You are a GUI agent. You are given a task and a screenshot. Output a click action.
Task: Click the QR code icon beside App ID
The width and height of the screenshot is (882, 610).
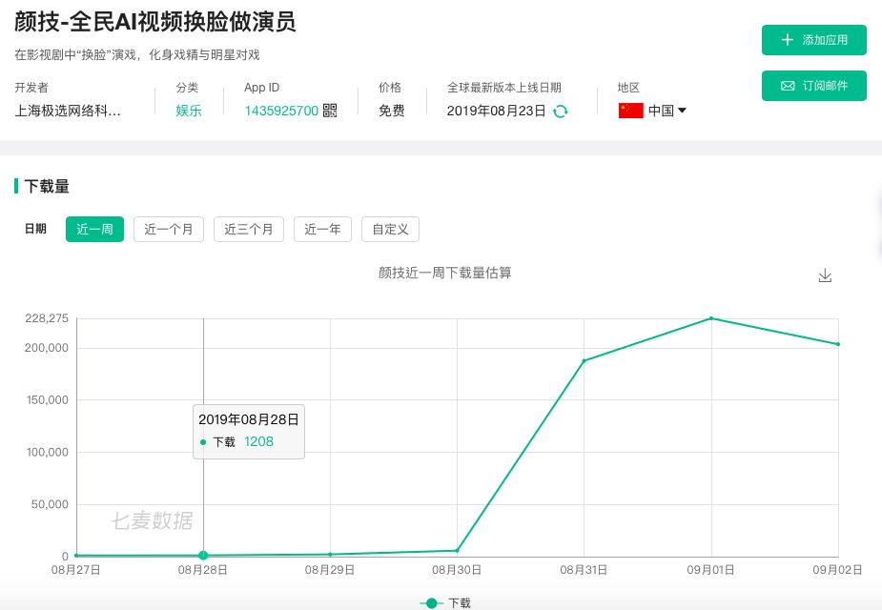click(x=328, y=111)
